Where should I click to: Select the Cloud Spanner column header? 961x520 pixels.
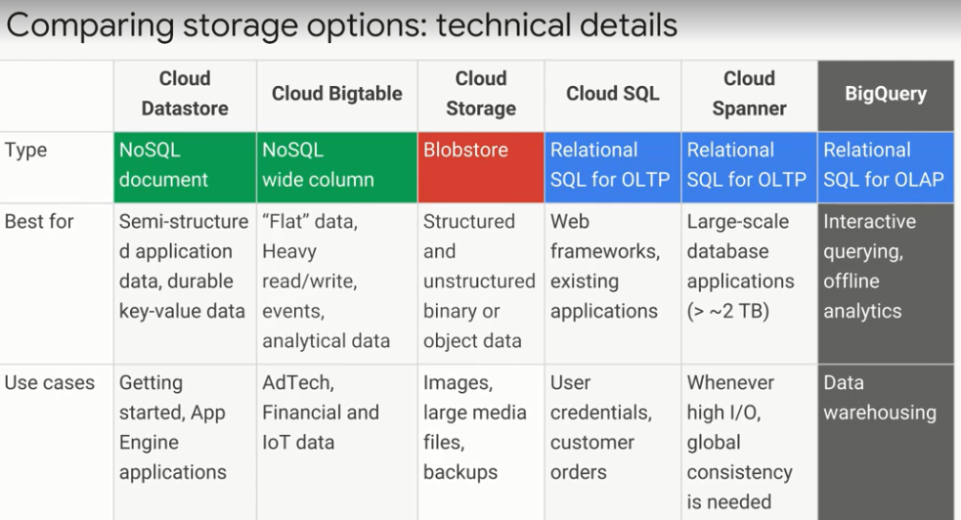[x=749, y=94]
